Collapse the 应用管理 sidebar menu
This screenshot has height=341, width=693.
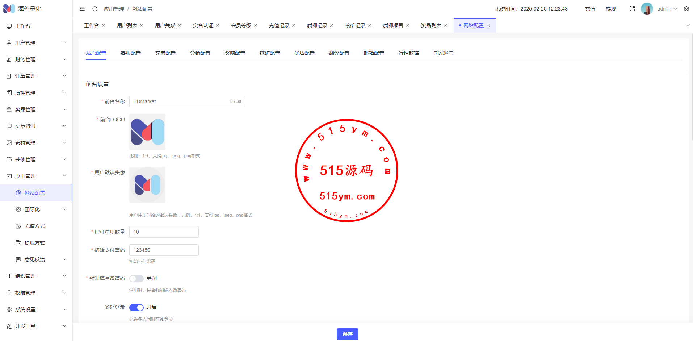tap(36, 176)
